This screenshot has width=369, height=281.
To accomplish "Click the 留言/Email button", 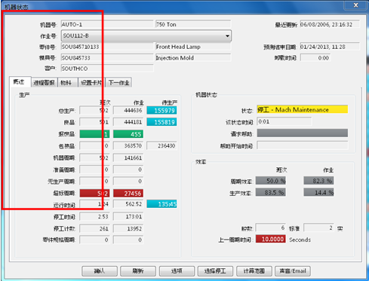I will [293, 271].
